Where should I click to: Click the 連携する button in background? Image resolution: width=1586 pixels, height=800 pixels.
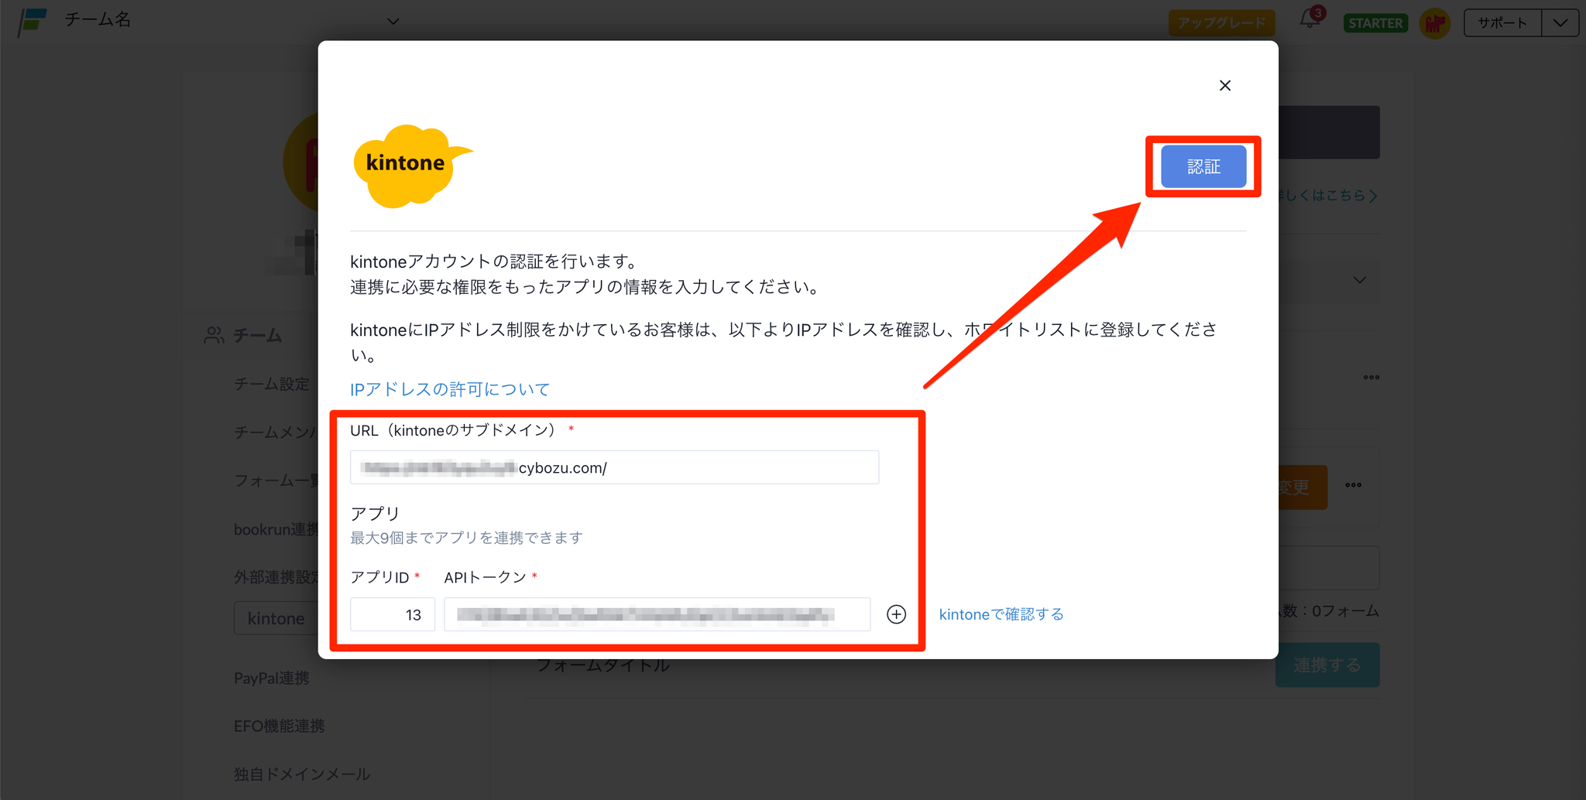(x=1327, y=665)
